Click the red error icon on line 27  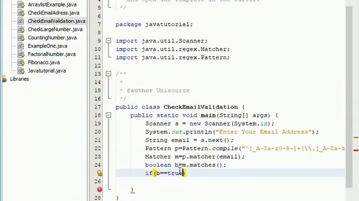click(99, 189)
